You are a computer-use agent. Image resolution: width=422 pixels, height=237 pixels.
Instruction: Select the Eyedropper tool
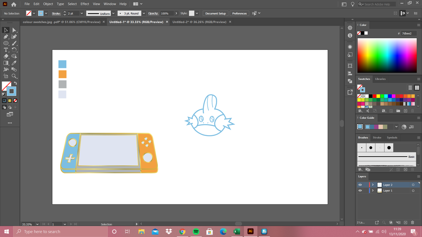pyautogui.click(x=14, y=63)
